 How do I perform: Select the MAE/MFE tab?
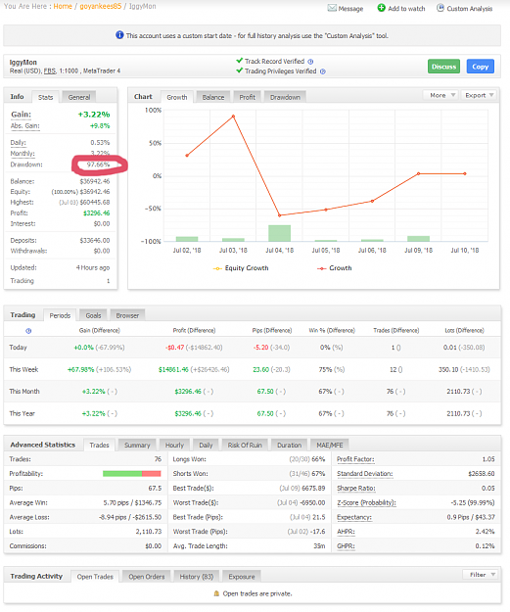330,445
